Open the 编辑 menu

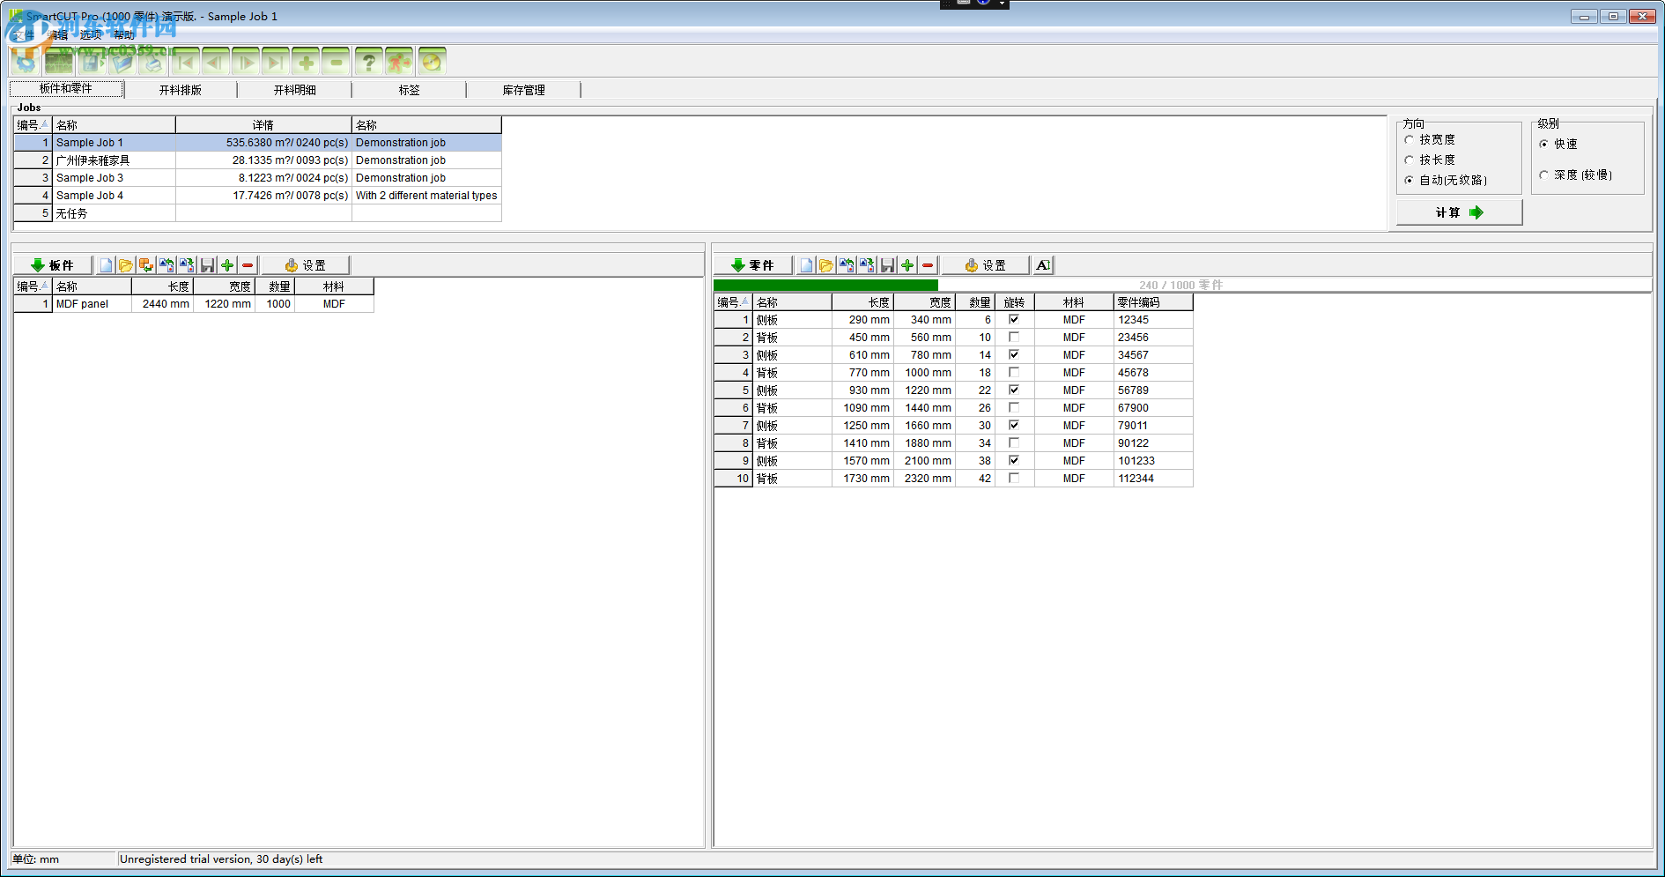coord(57,35)
